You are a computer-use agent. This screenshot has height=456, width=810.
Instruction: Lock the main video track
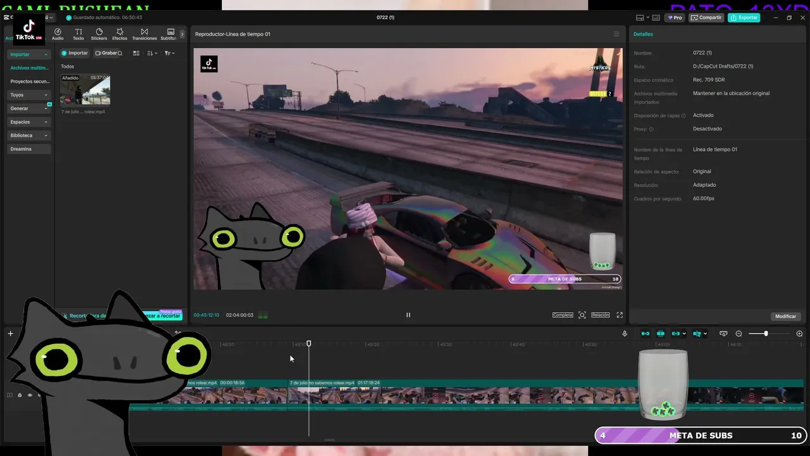pos(20,395)
